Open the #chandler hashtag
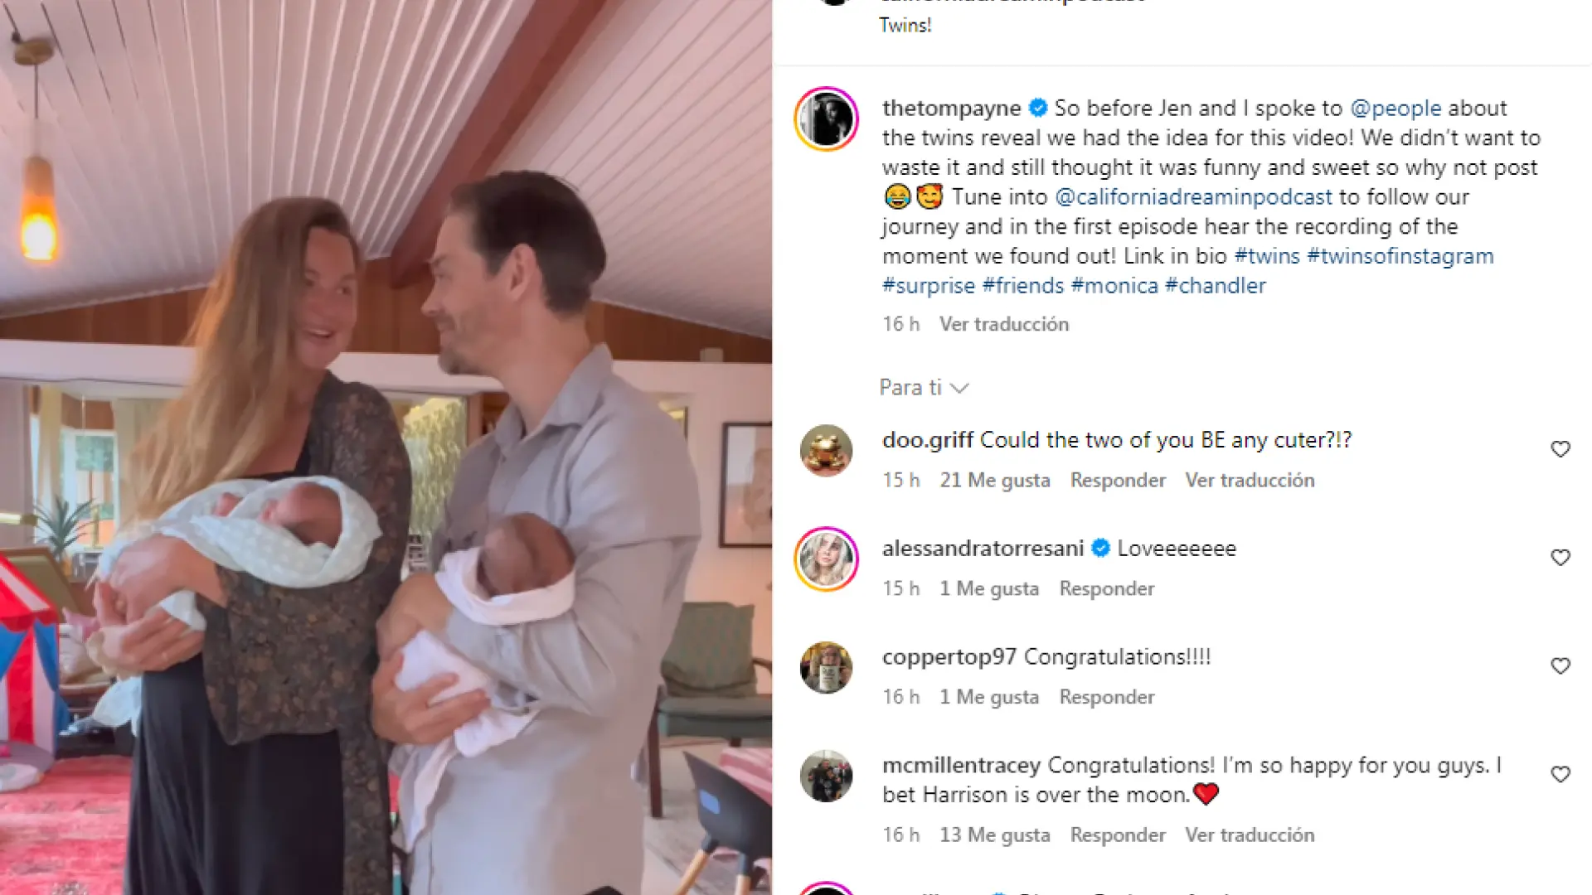The height and width of the screenshot is (895, 1592). 1216,286
